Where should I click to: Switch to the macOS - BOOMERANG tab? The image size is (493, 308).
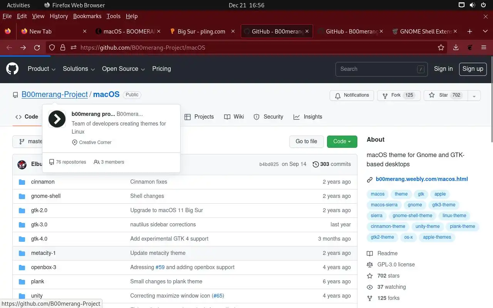[x=127, y=32]
